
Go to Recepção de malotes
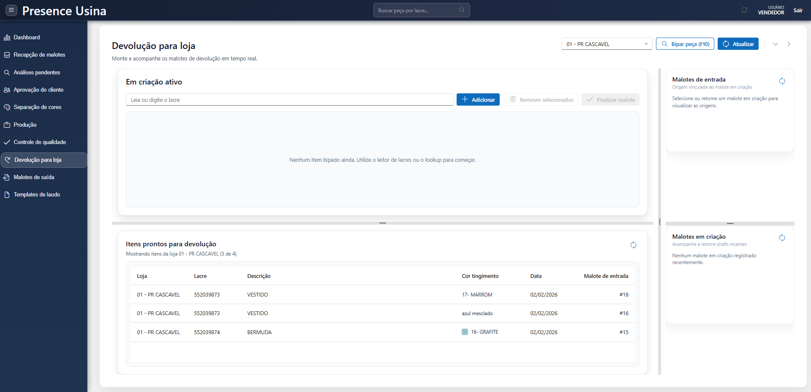(x=39, y=55)
